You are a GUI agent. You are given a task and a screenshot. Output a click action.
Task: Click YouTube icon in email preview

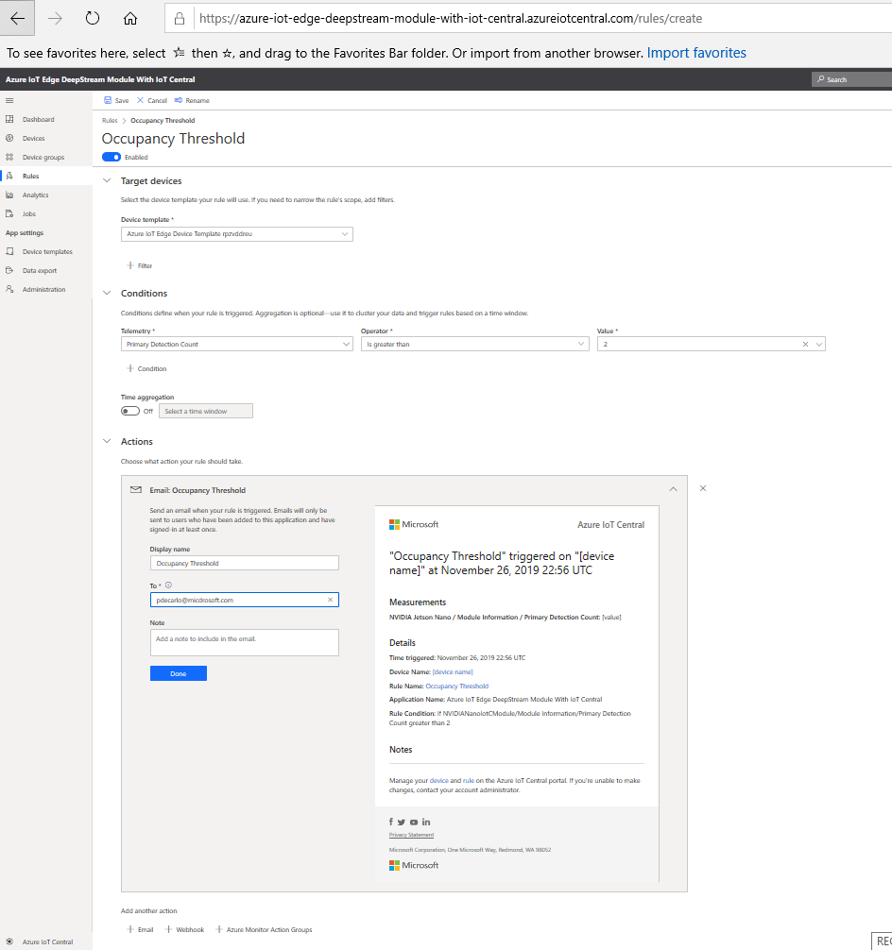[x=414, y=823]
